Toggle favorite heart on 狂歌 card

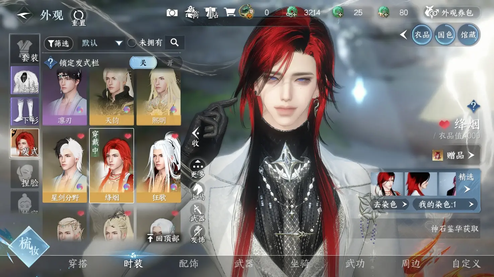(175, 136)
